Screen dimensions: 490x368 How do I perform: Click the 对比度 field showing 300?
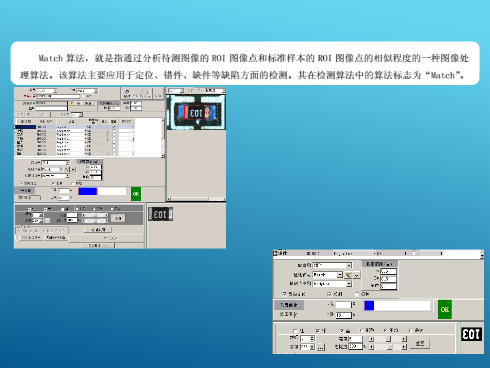coord(356,347)
